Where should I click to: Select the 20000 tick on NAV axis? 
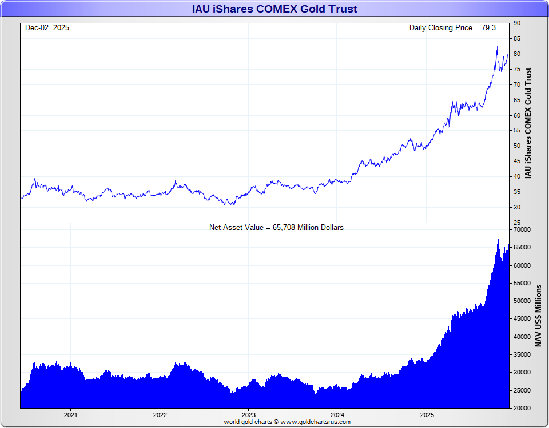[523, 409]
